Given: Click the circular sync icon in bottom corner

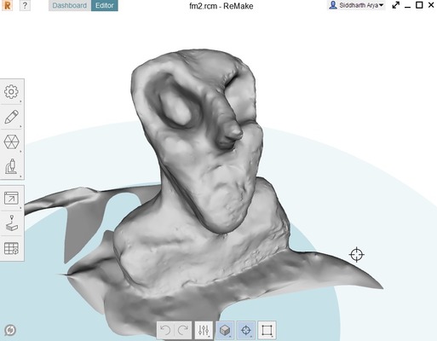Looking at the screenshot, I should 10,330.
